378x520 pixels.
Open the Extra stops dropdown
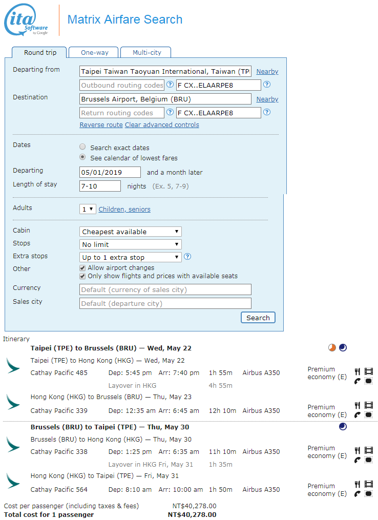point(130,257)
